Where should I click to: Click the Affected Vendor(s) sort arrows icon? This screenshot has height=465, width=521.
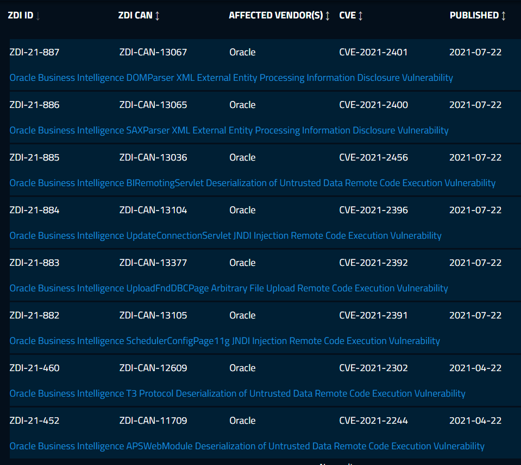coord(328,16)
